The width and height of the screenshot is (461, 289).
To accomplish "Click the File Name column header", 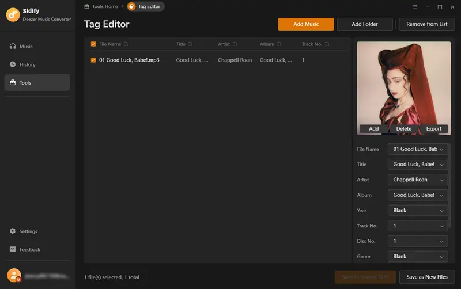I will [110, 44].
